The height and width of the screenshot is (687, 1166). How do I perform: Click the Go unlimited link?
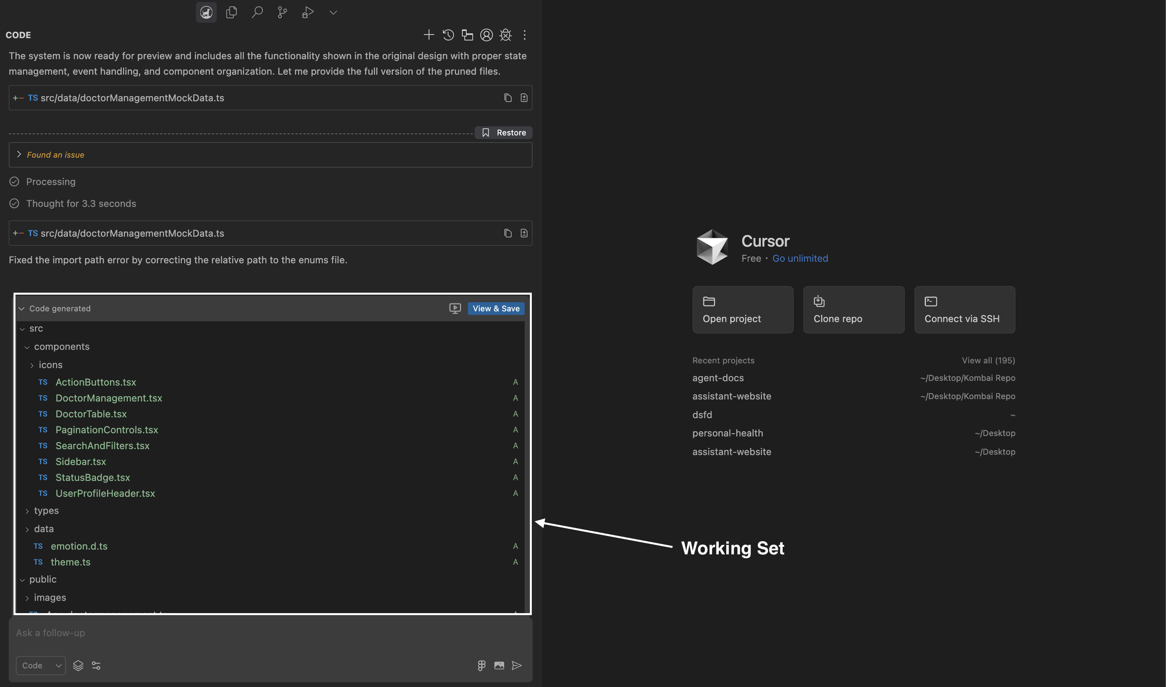pos(800,258)
